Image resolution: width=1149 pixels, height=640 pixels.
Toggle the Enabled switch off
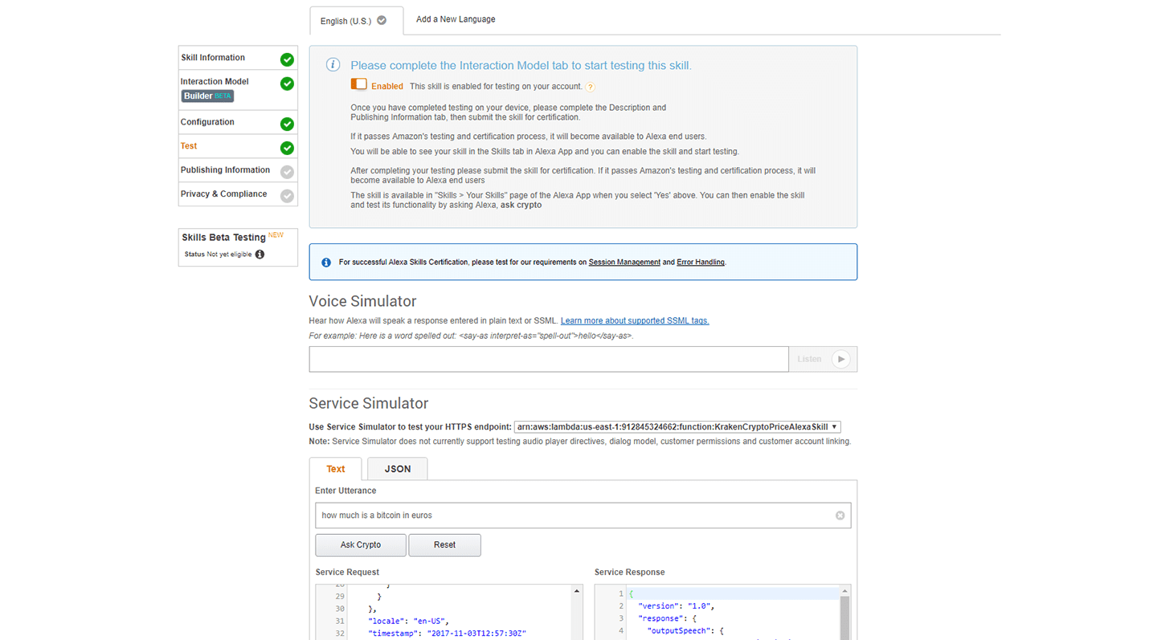coord(358,84)
